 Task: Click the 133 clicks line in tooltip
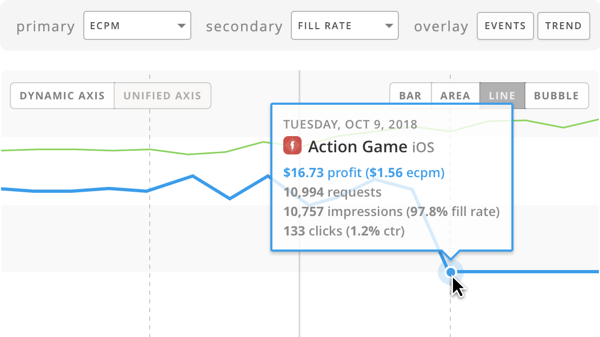click(344, 231)
